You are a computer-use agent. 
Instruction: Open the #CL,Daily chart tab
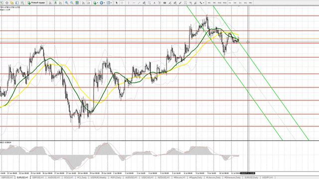tap(82, 178)
